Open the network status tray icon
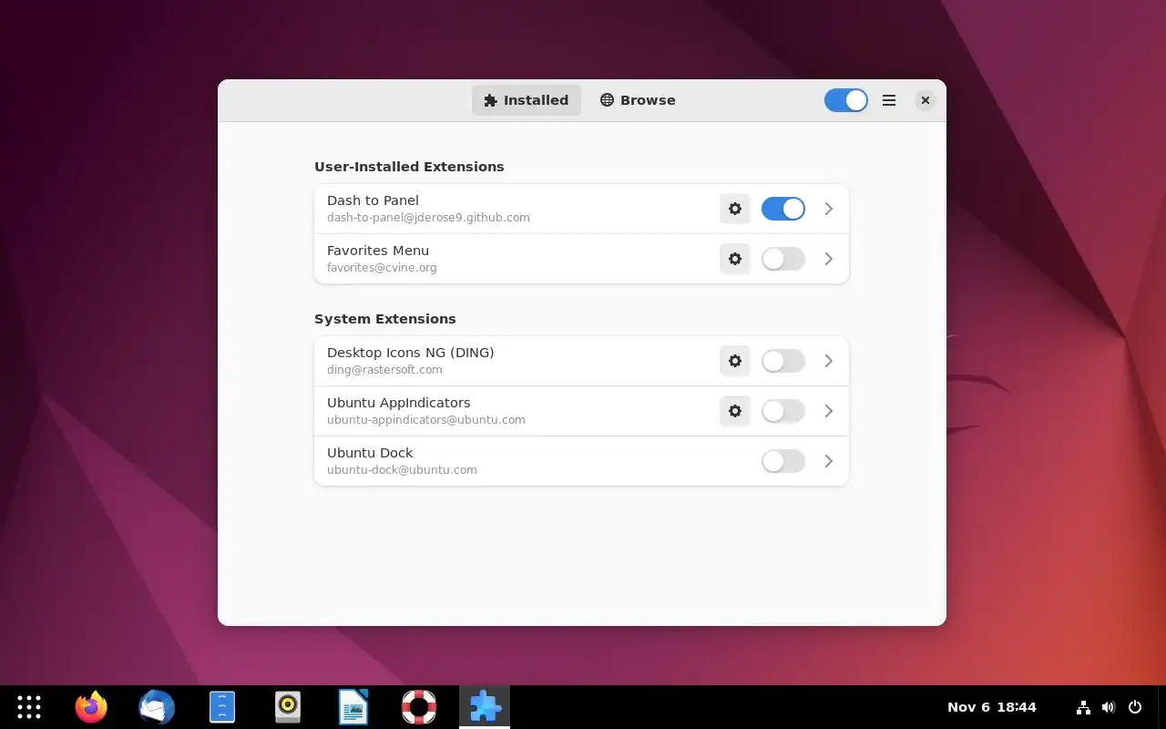The image size is (1166, 729). pyautogui.click(x=1083, y=707)
